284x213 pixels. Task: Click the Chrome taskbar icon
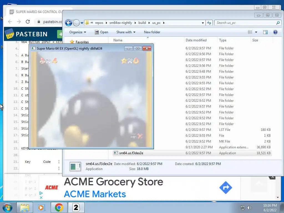[59, 207]
